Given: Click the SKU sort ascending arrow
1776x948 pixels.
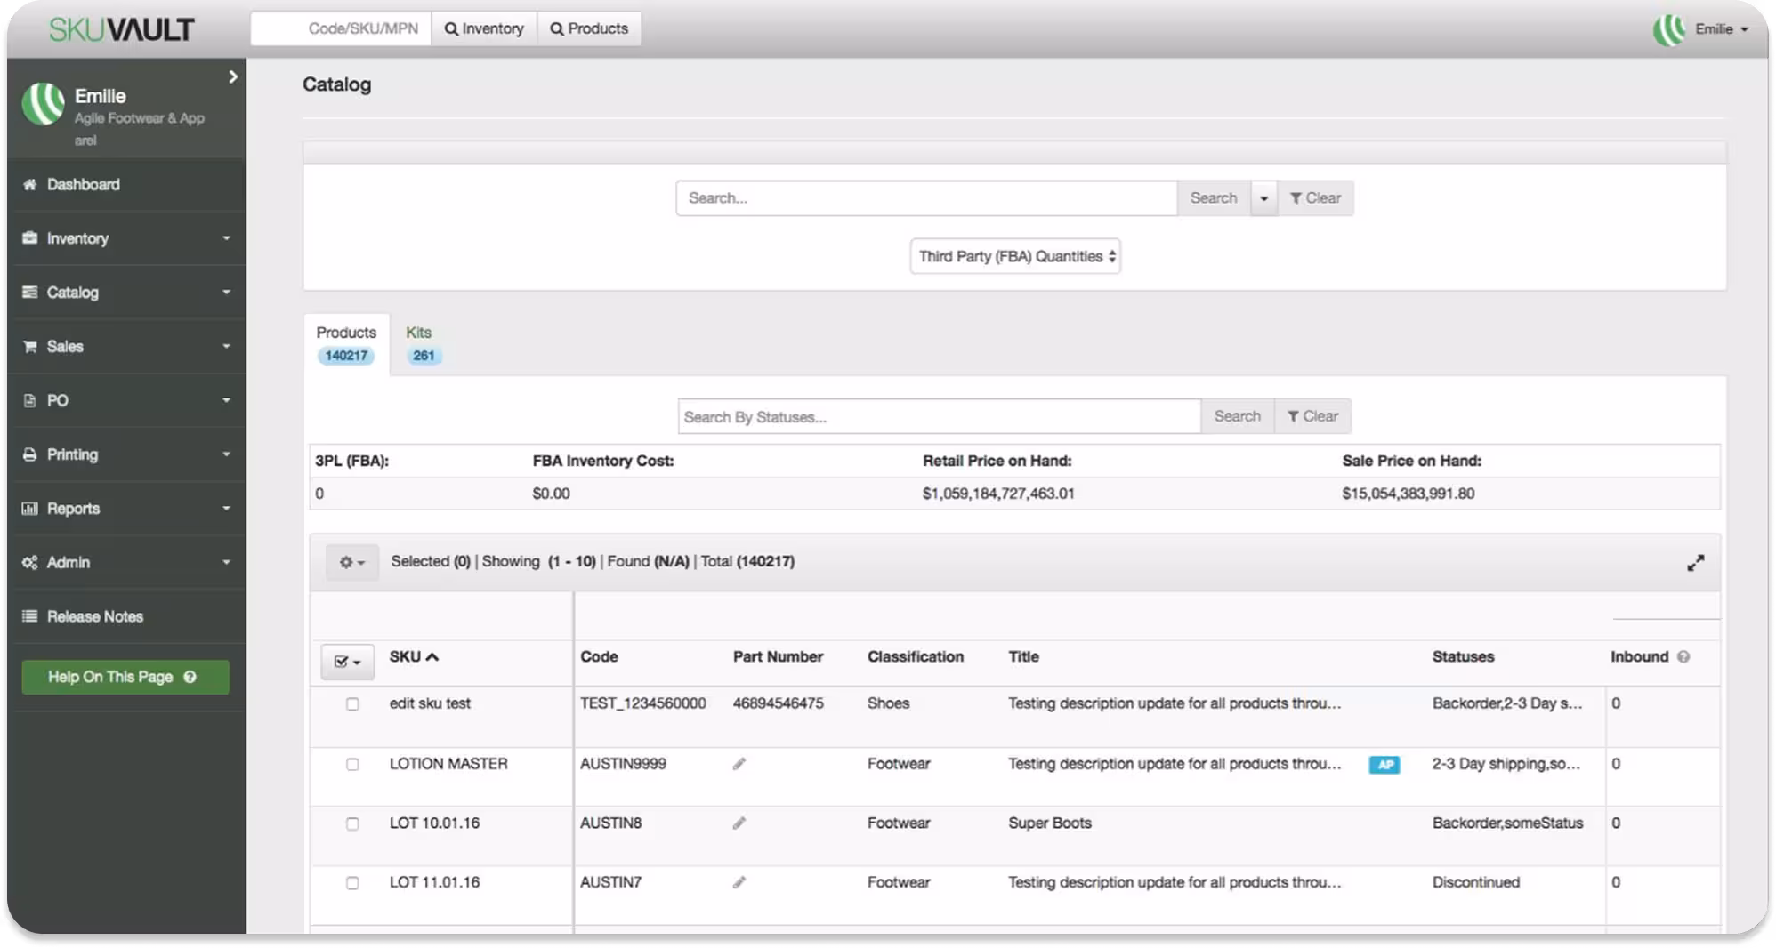Looking at the screenshot, I should click(x=432, y=657).
